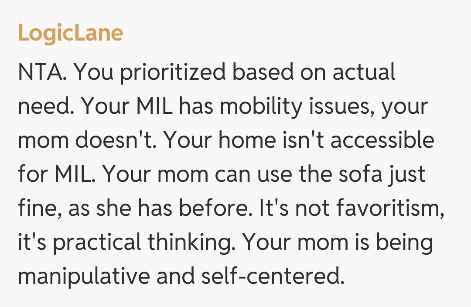Click the word "prioritized" in the comment
The width and height of the screenshot is (471, 307).
(x=173, y=73)
